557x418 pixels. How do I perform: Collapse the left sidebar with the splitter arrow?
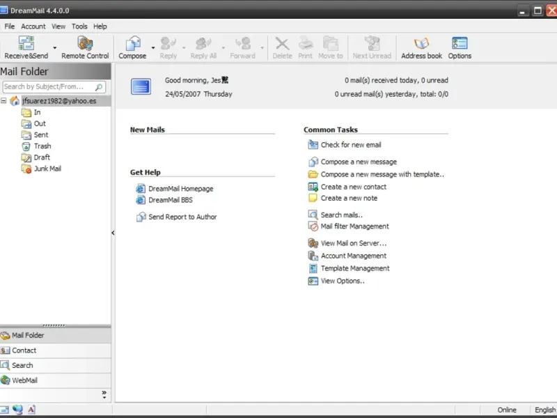(x=113, y=233)
